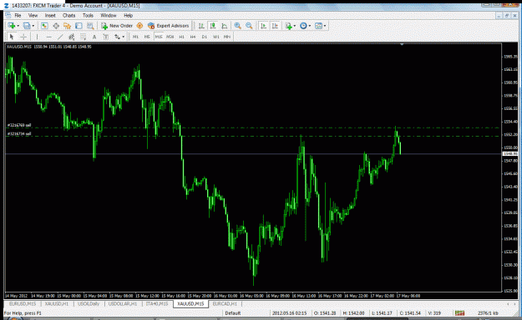Image resolution: width=522 pixels, height=320 pixels.
Task: Switch to the XAUUSD,H1 chart tab
Action: [57, 303]
